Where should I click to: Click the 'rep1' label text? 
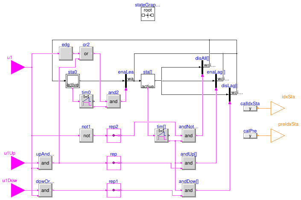coord(114,181)
